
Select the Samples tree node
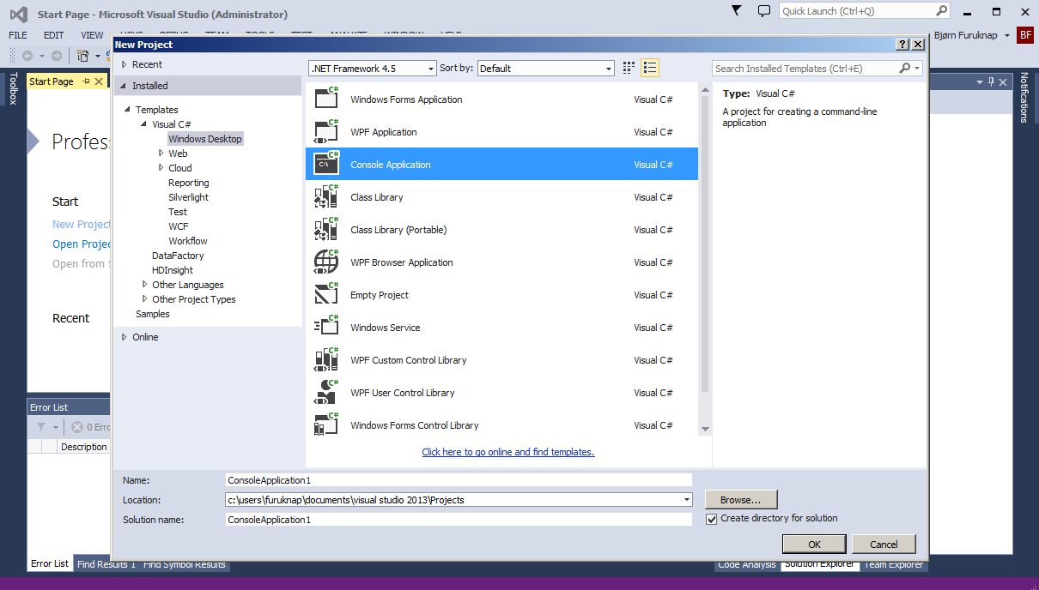pos(153,314)
